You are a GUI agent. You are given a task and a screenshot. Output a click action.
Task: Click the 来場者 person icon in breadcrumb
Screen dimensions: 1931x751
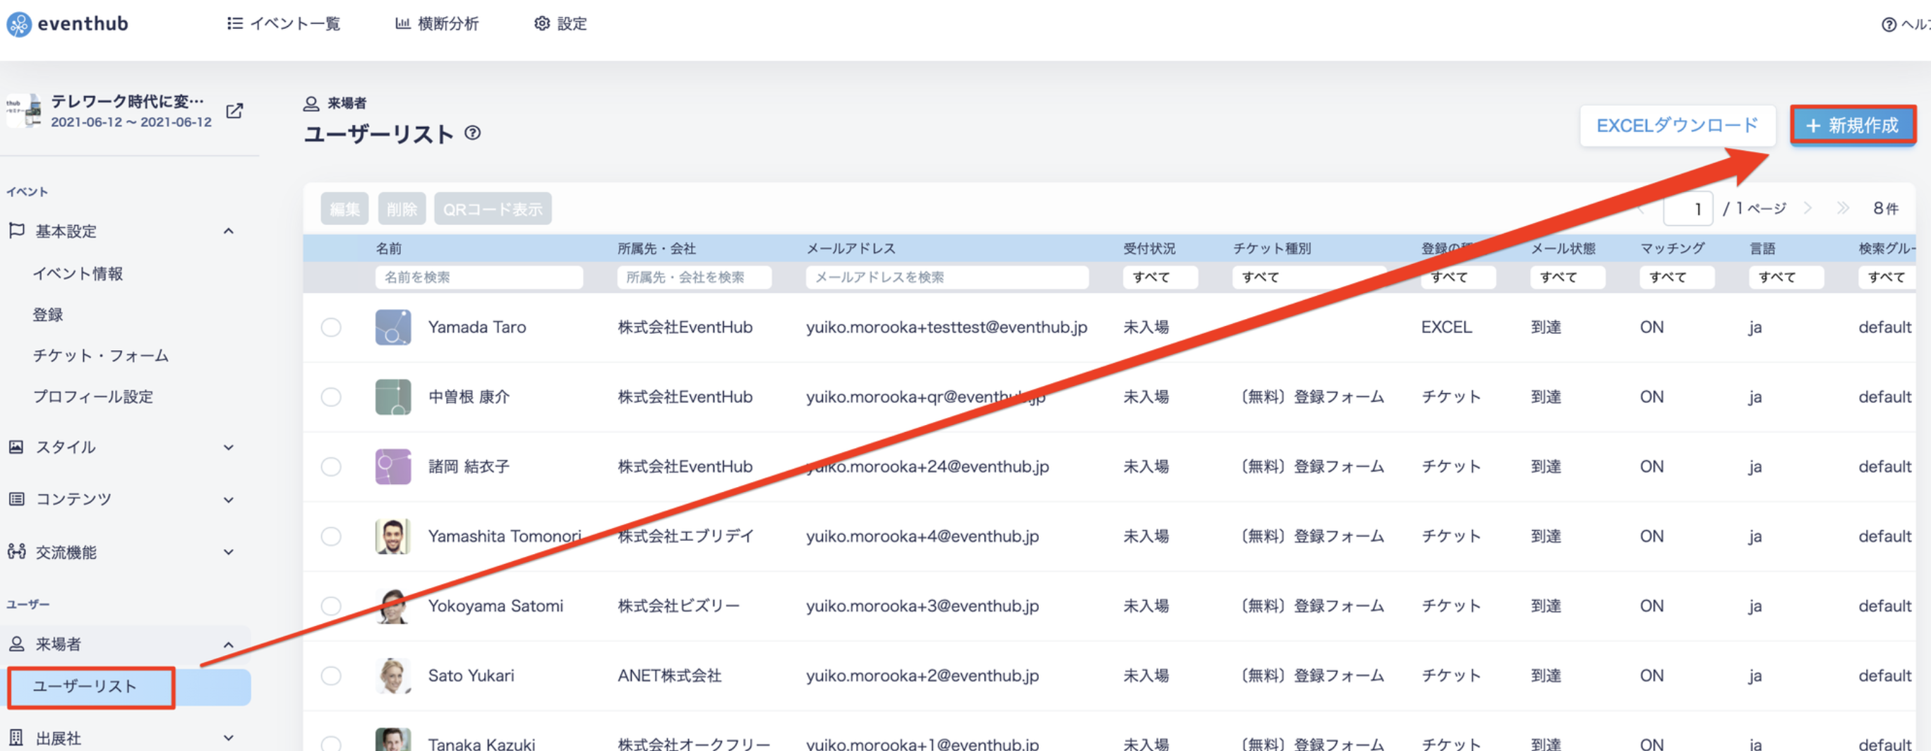[x=311, y=104]
